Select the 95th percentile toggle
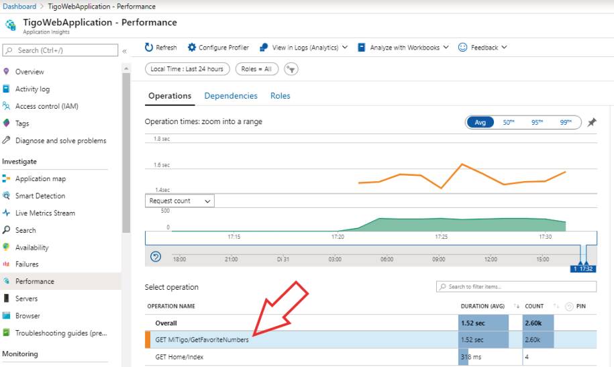The height and width of the screenshot is (367, 614). coord(537,123)
